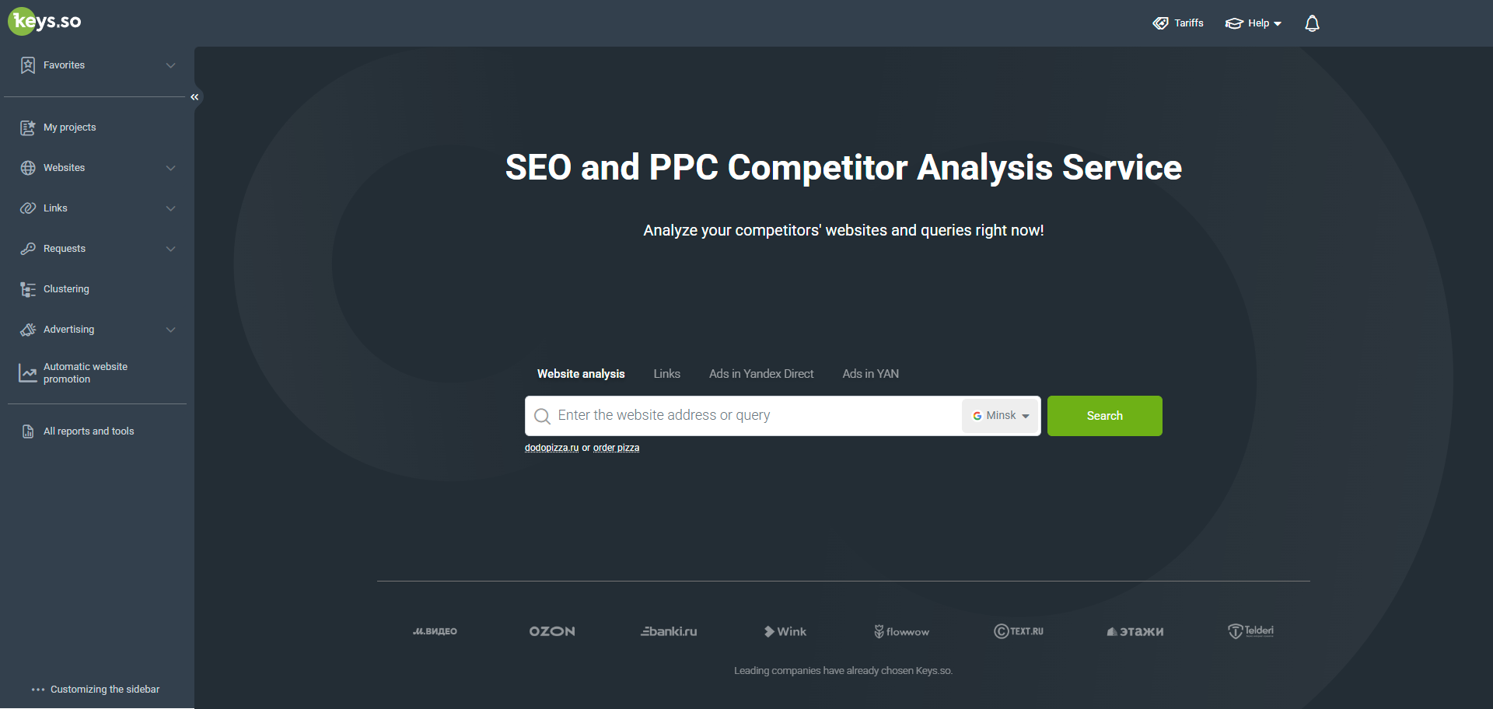Click the website address input field
The width and height of the screenshot is (1493, 709).
739,415
